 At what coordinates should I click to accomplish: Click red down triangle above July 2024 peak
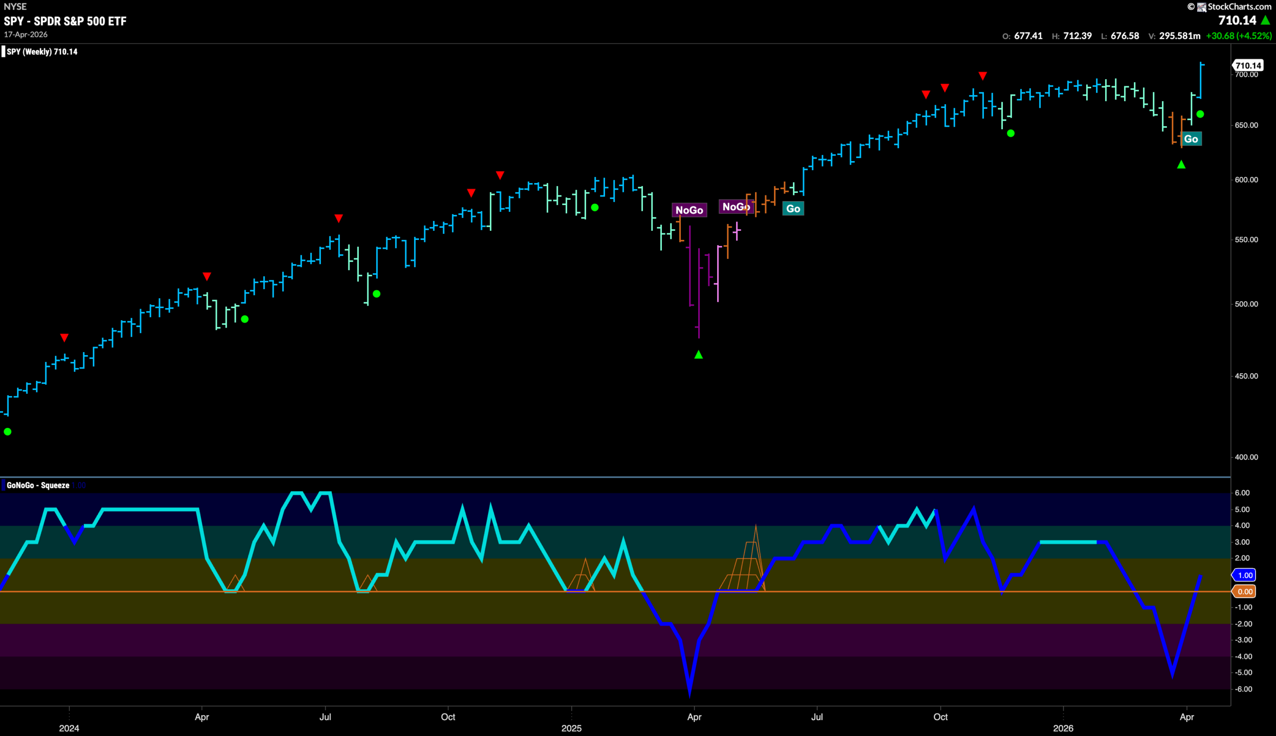[338, 218]
